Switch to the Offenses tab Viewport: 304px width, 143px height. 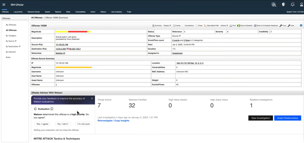(5, 12)
